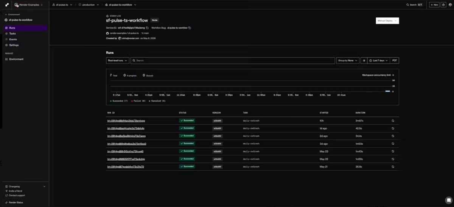454x207 pixels.
Task: Open run ID in the 2d ago row
Action: pos(126,136)
